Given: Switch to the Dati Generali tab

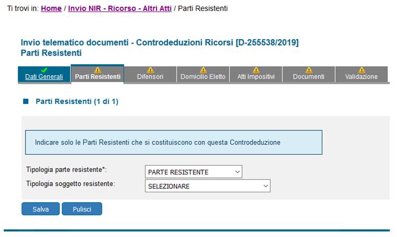Looking at the screenshot, I should (44, 77).
